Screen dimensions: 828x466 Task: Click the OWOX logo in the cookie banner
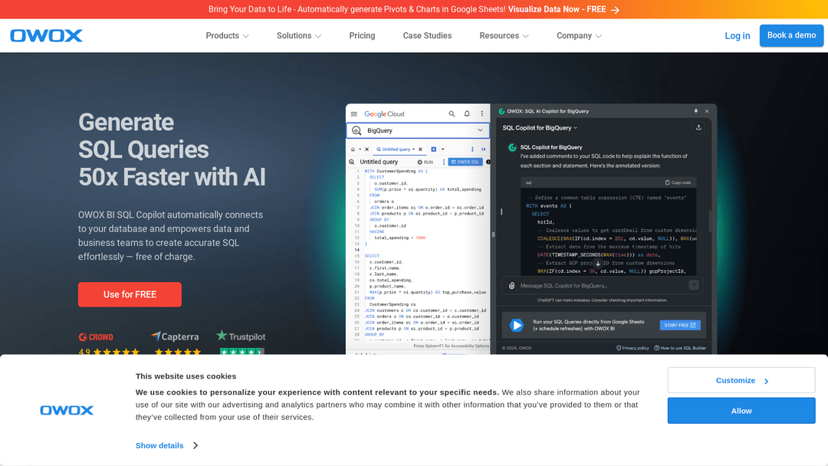coord(67,410)
